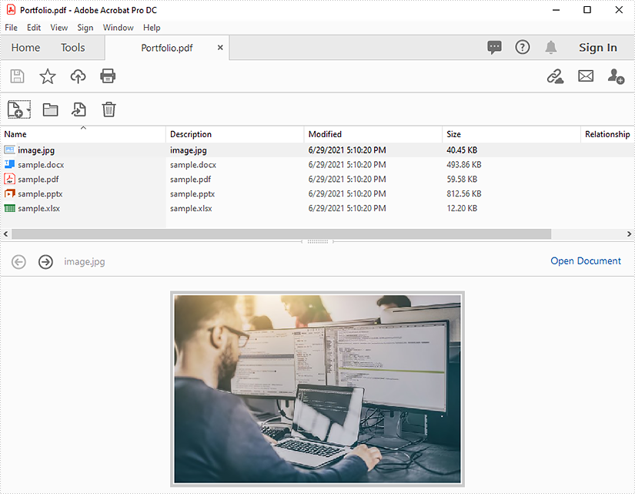Open the File menu
635x494 pixels.
point(11,28)
